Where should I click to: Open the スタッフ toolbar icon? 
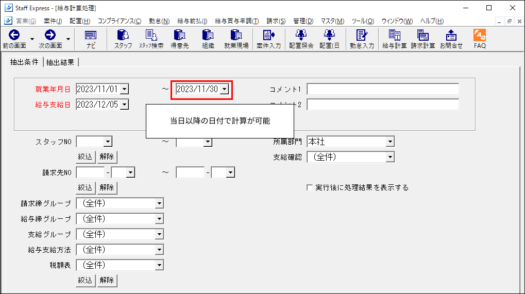pos(123,35)
